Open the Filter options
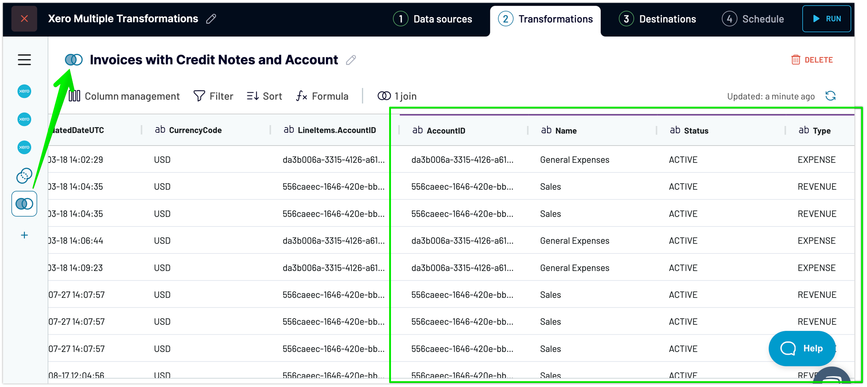 213,96
